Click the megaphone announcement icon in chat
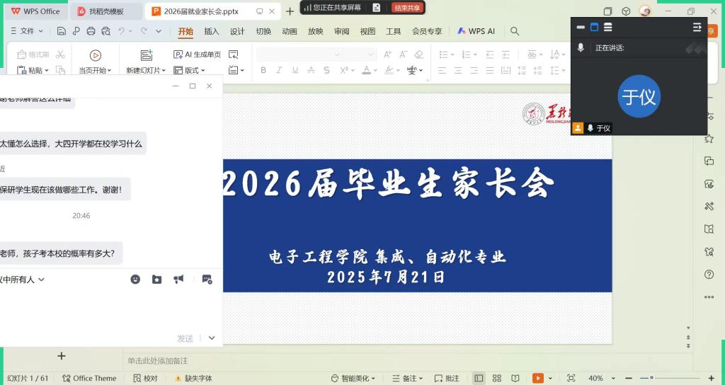Viewport: 725px width, 385px height. point(178,280)
